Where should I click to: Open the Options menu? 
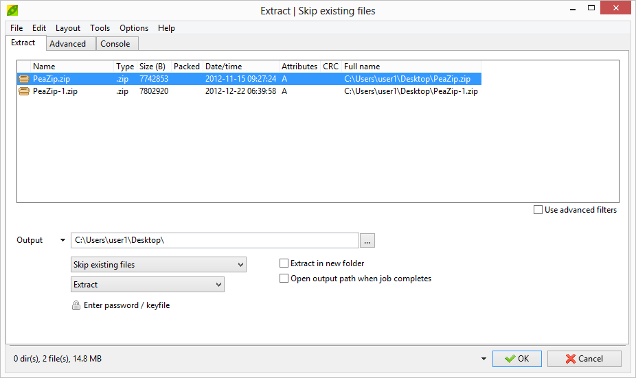pyautogui.click(x=134, y=28)
